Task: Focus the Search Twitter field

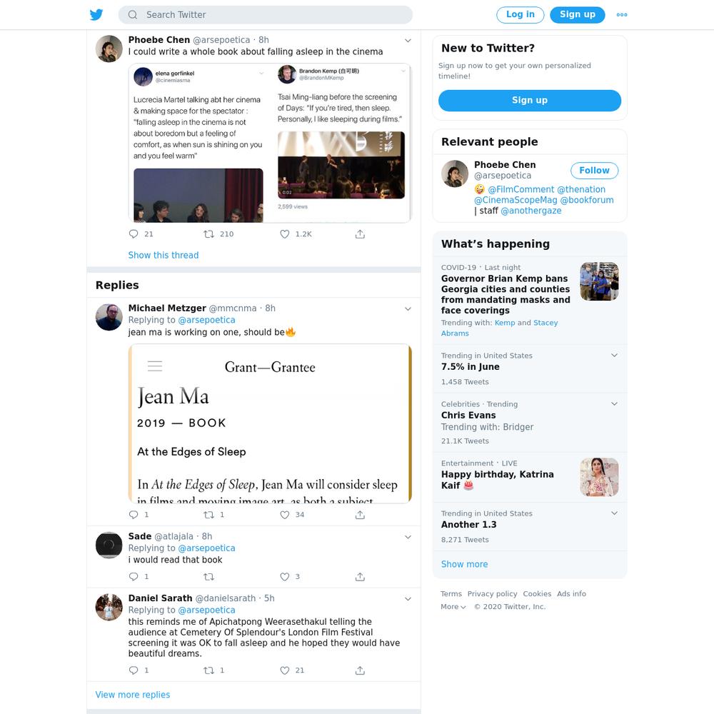Action: point(266,14)
